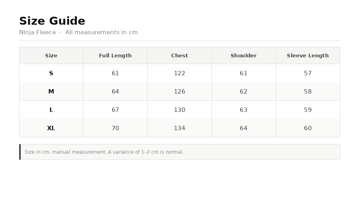The width and height of the screenshot is (359, 215).
Task: Click the Sleeve Length column header
Action: (308, 55)
